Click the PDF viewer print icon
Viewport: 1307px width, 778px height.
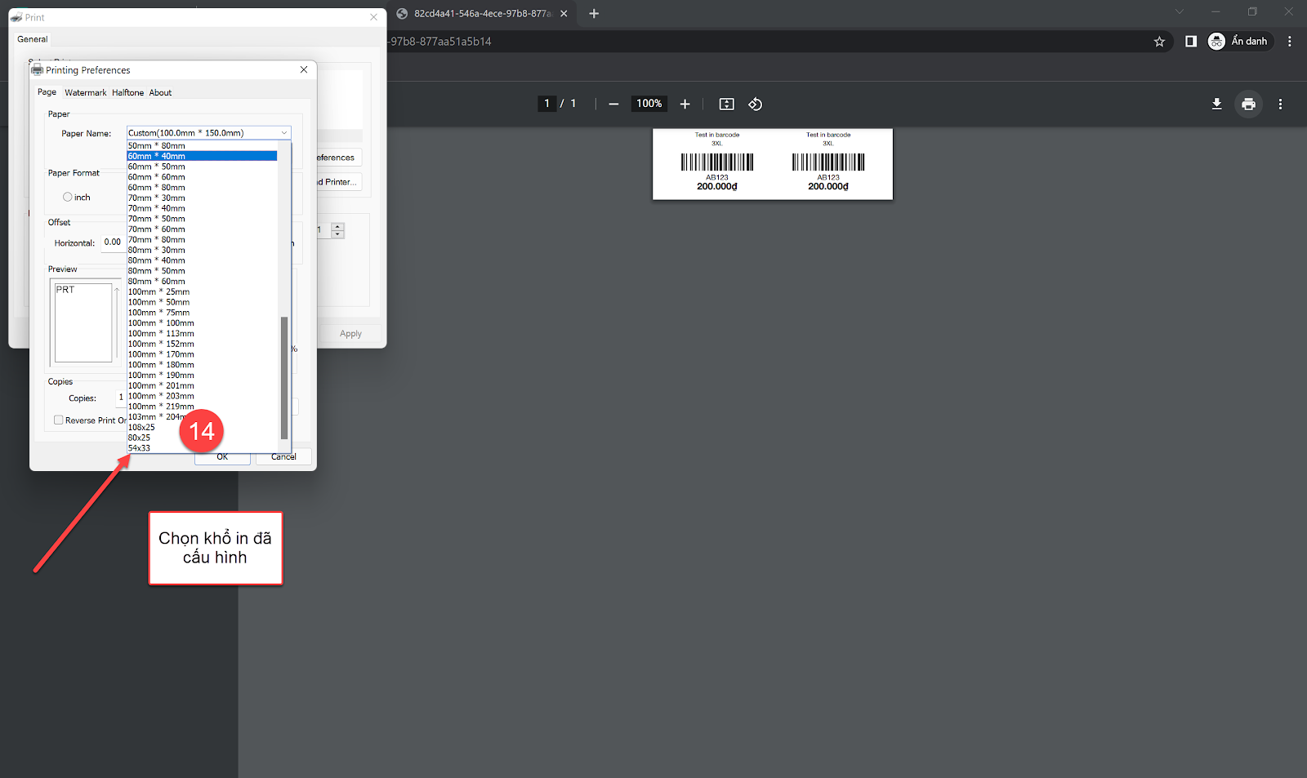point(1248,104)
